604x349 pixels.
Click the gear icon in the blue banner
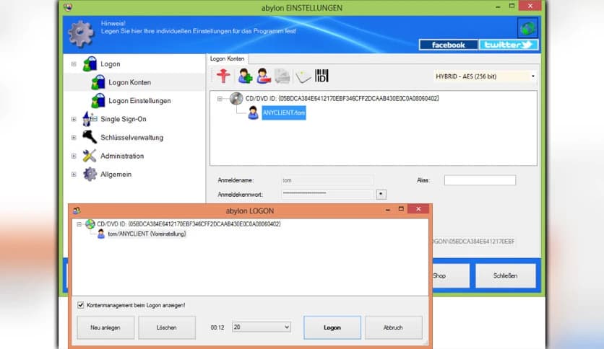[81, 34]
